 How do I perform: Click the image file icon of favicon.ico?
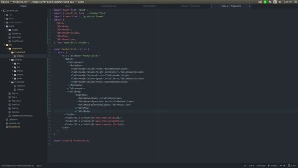(9, 34)
